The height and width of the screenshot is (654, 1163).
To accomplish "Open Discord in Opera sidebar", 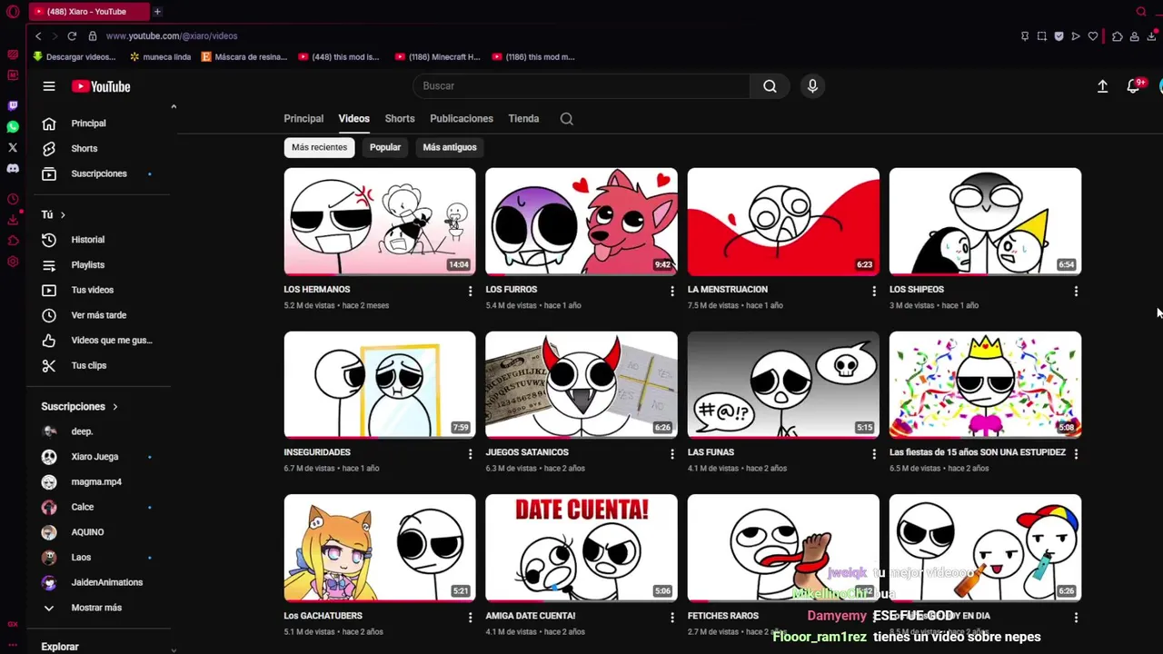I will [x=13, y=168].
